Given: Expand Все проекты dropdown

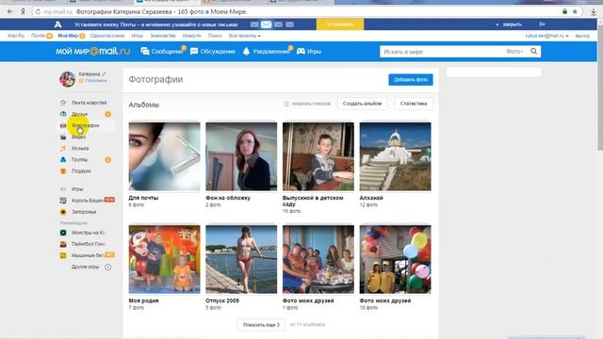Looking at the screenshot, I should point(245,36).
